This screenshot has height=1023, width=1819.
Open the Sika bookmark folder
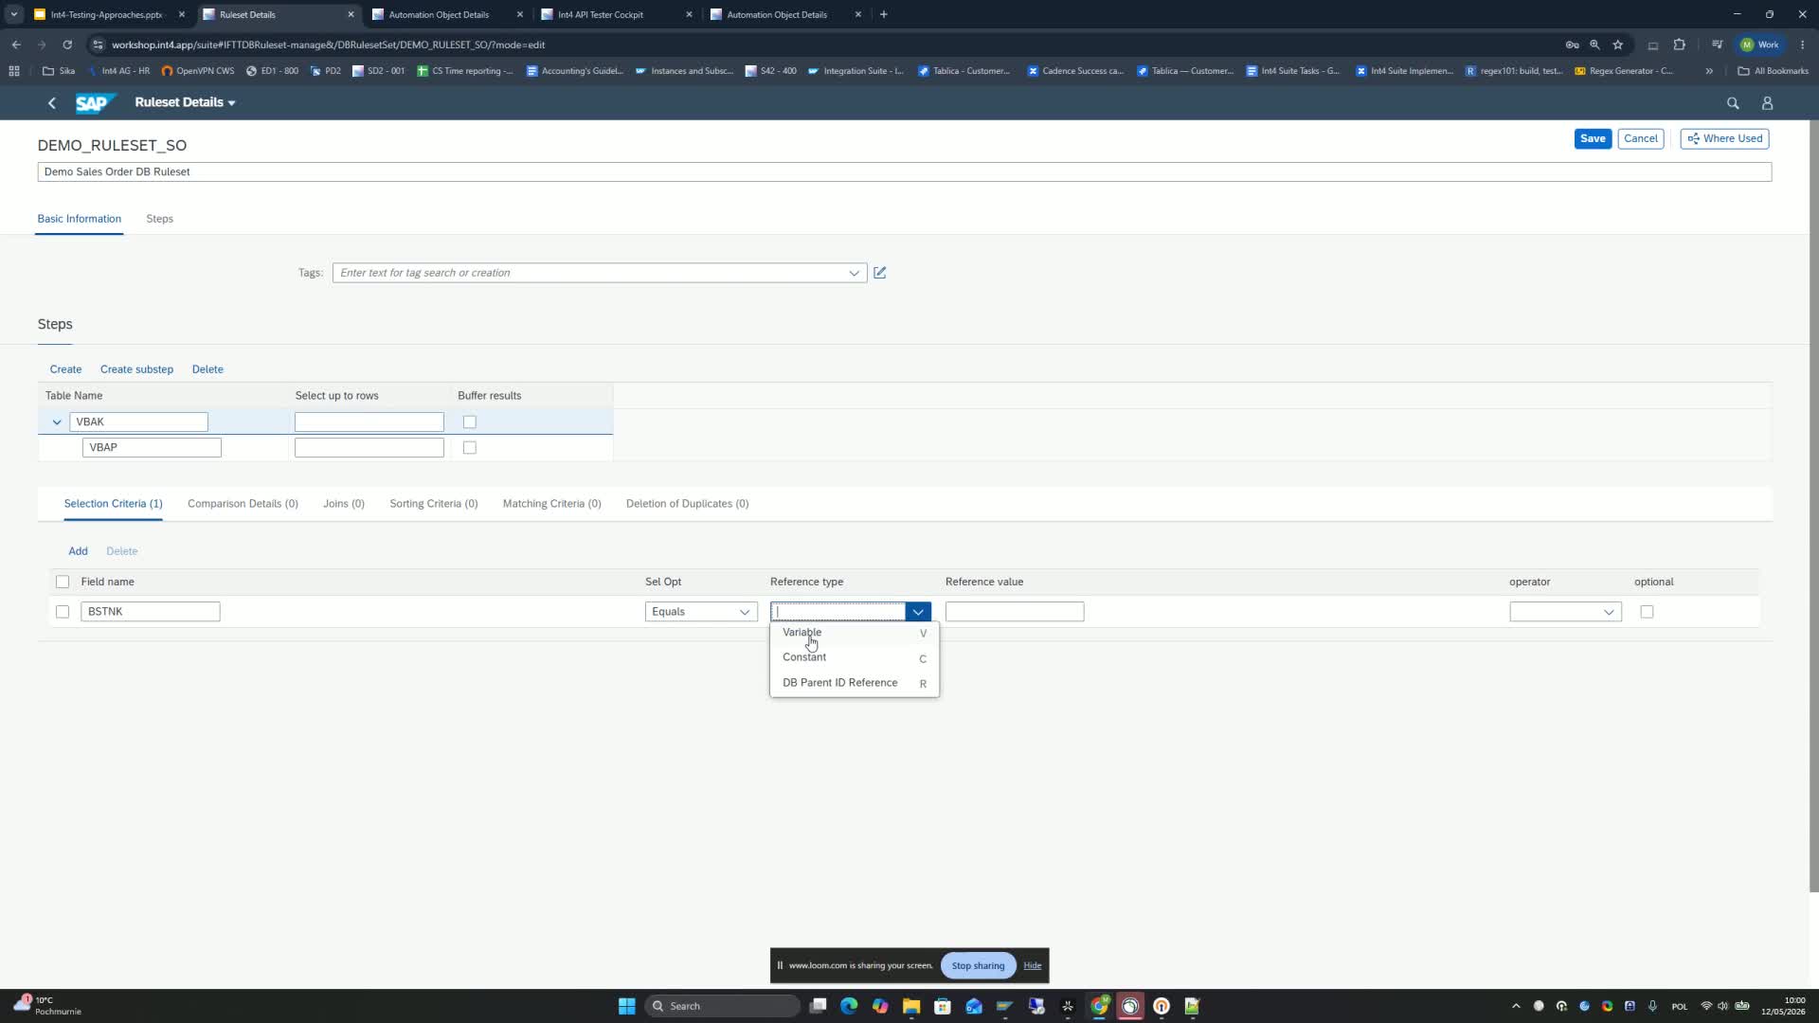pos(59,71)
